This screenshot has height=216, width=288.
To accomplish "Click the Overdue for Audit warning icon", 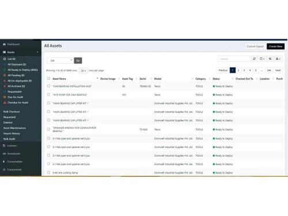I will point(5,103).
